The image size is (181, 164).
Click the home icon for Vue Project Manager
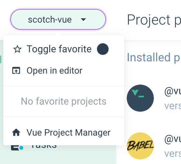(16, 132)
